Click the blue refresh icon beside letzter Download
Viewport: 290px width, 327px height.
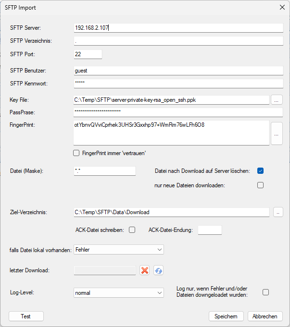(x=158, y=270)
